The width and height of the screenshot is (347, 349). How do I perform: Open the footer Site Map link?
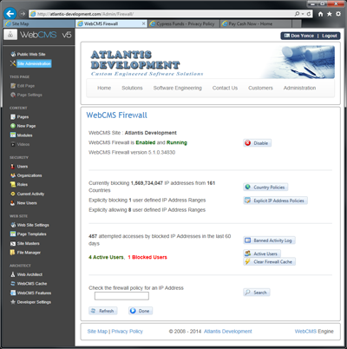97,332
